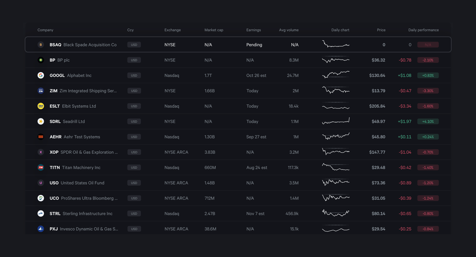Click the Exchange column header
The height and width of the screenshot is (257, 476).
[x=172, y=30]
